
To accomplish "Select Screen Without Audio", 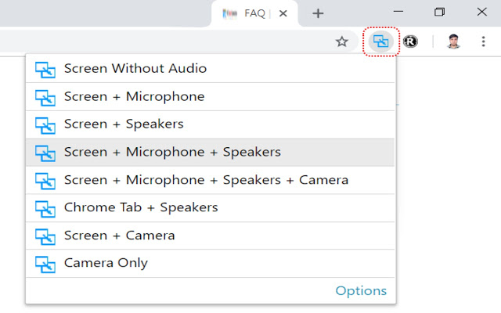I will [135, 69].
